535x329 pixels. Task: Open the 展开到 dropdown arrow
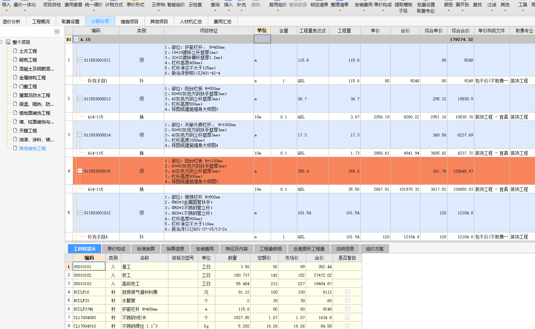click(462, 10)
